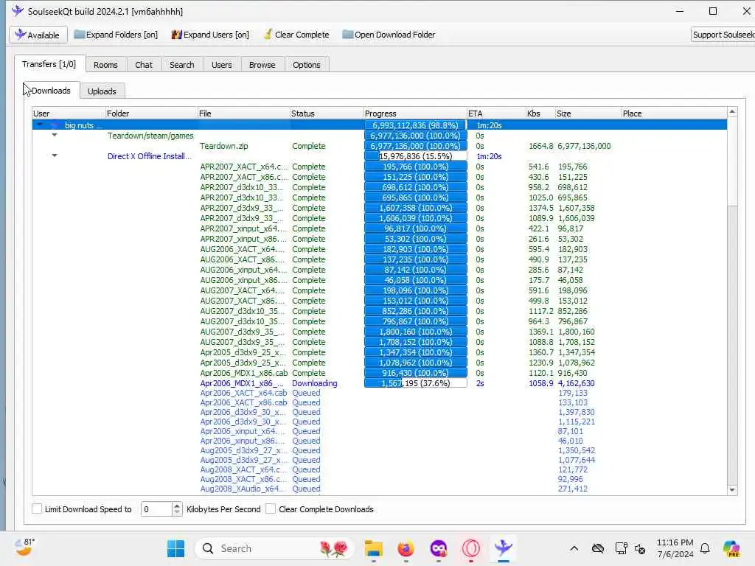This screenshot has width=755, height=566.
Task: Click the network display tray icon
Action: point(621,548)
